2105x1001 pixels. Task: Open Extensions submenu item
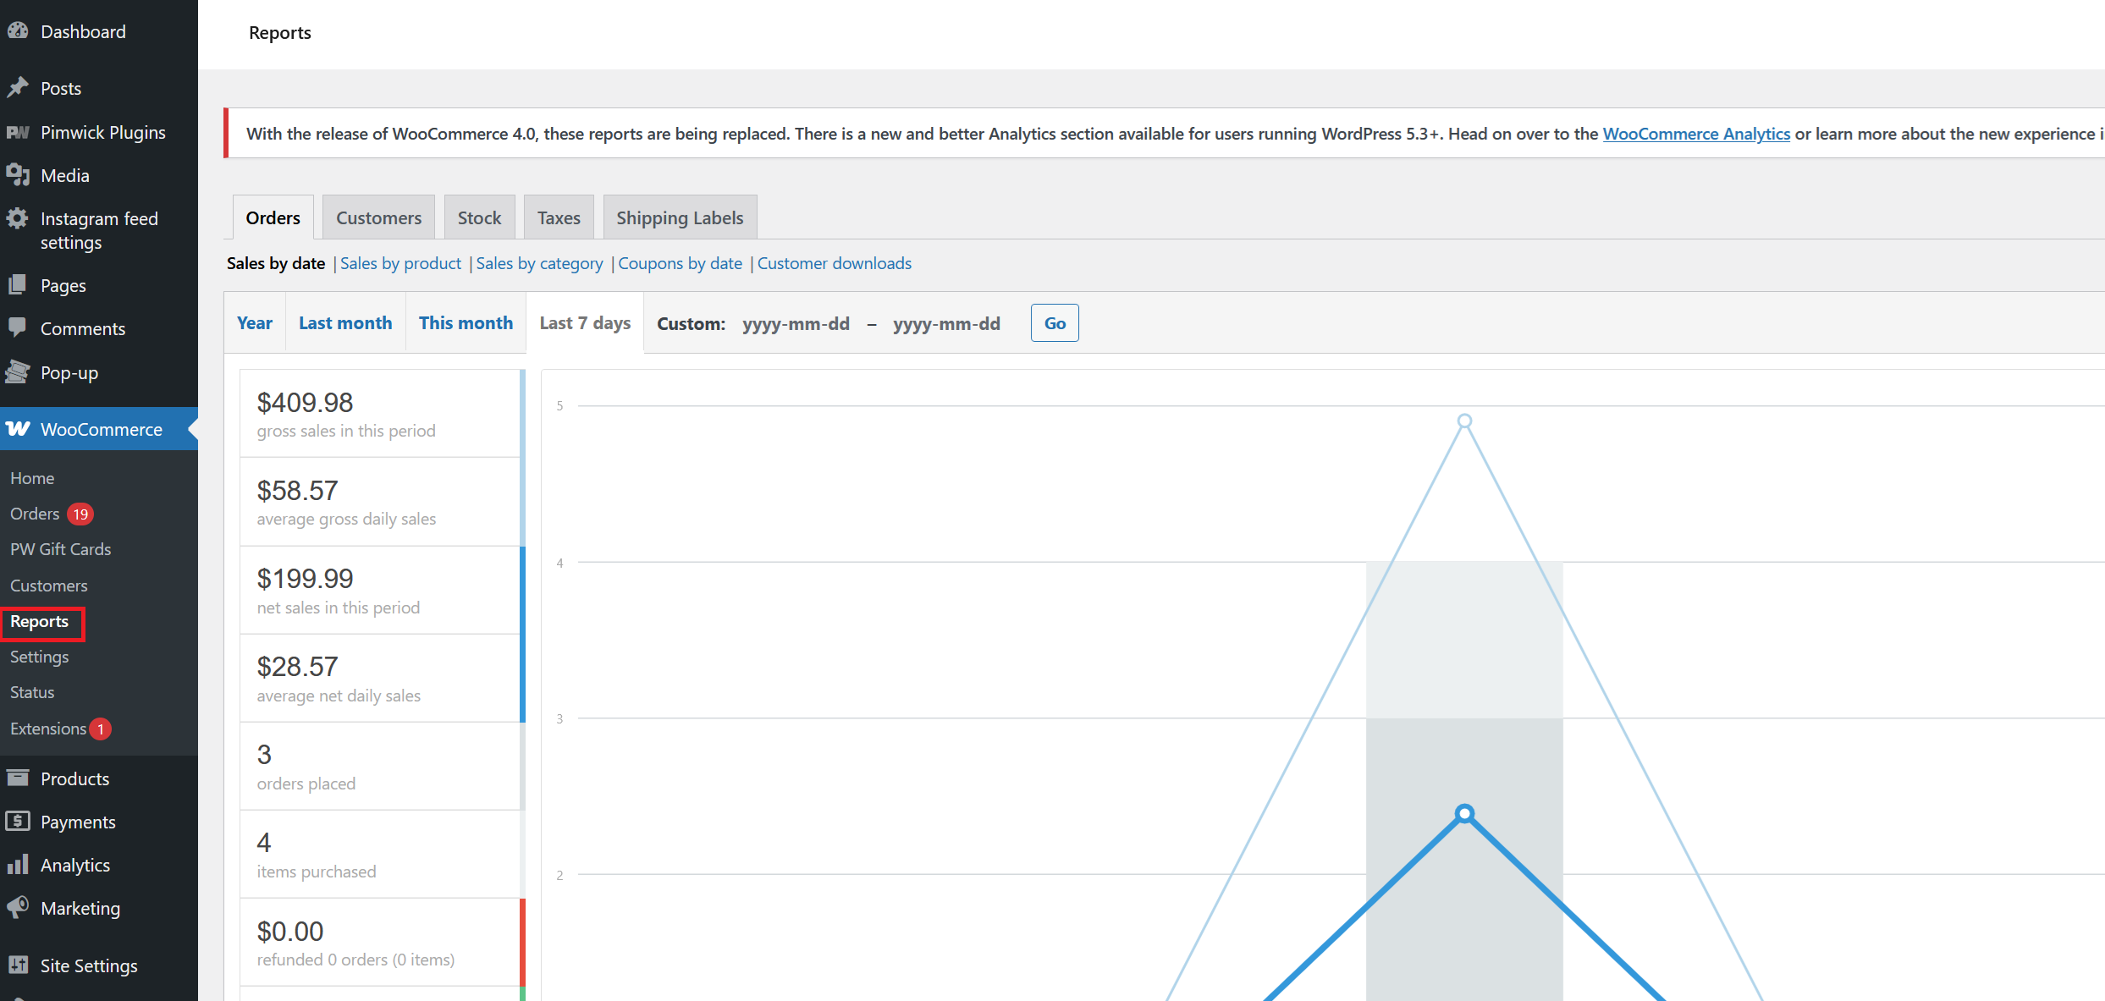pyautogui.click(x=48, y=729)
